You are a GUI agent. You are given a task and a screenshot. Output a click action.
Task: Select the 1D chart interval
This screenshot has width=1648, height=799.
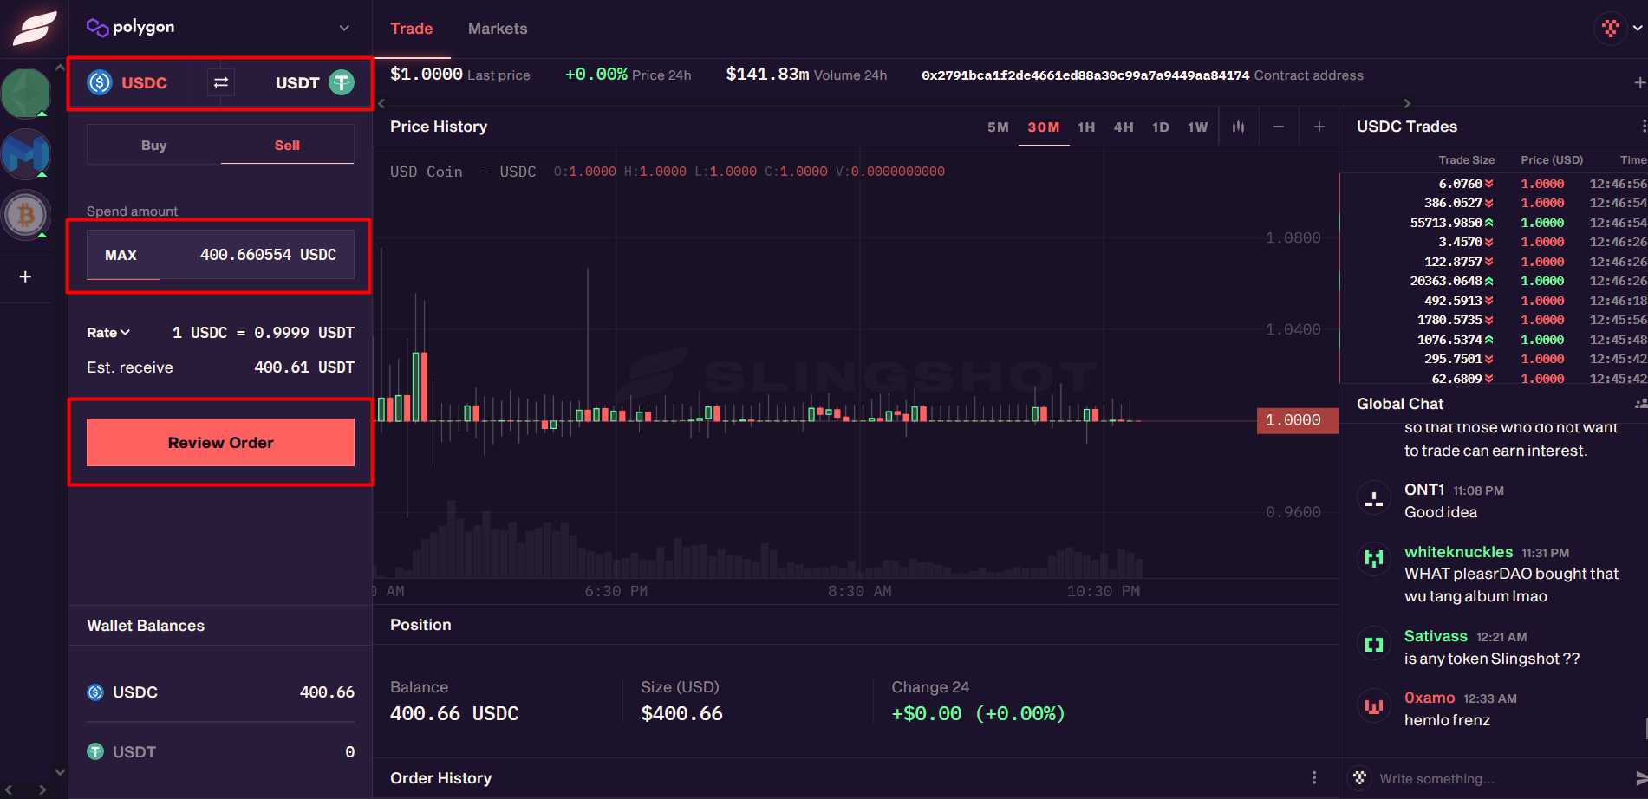pos(1161,127)
